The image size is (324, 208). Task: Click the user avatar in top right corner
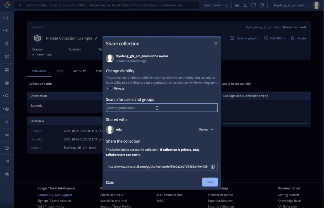(x=316, y=5)
